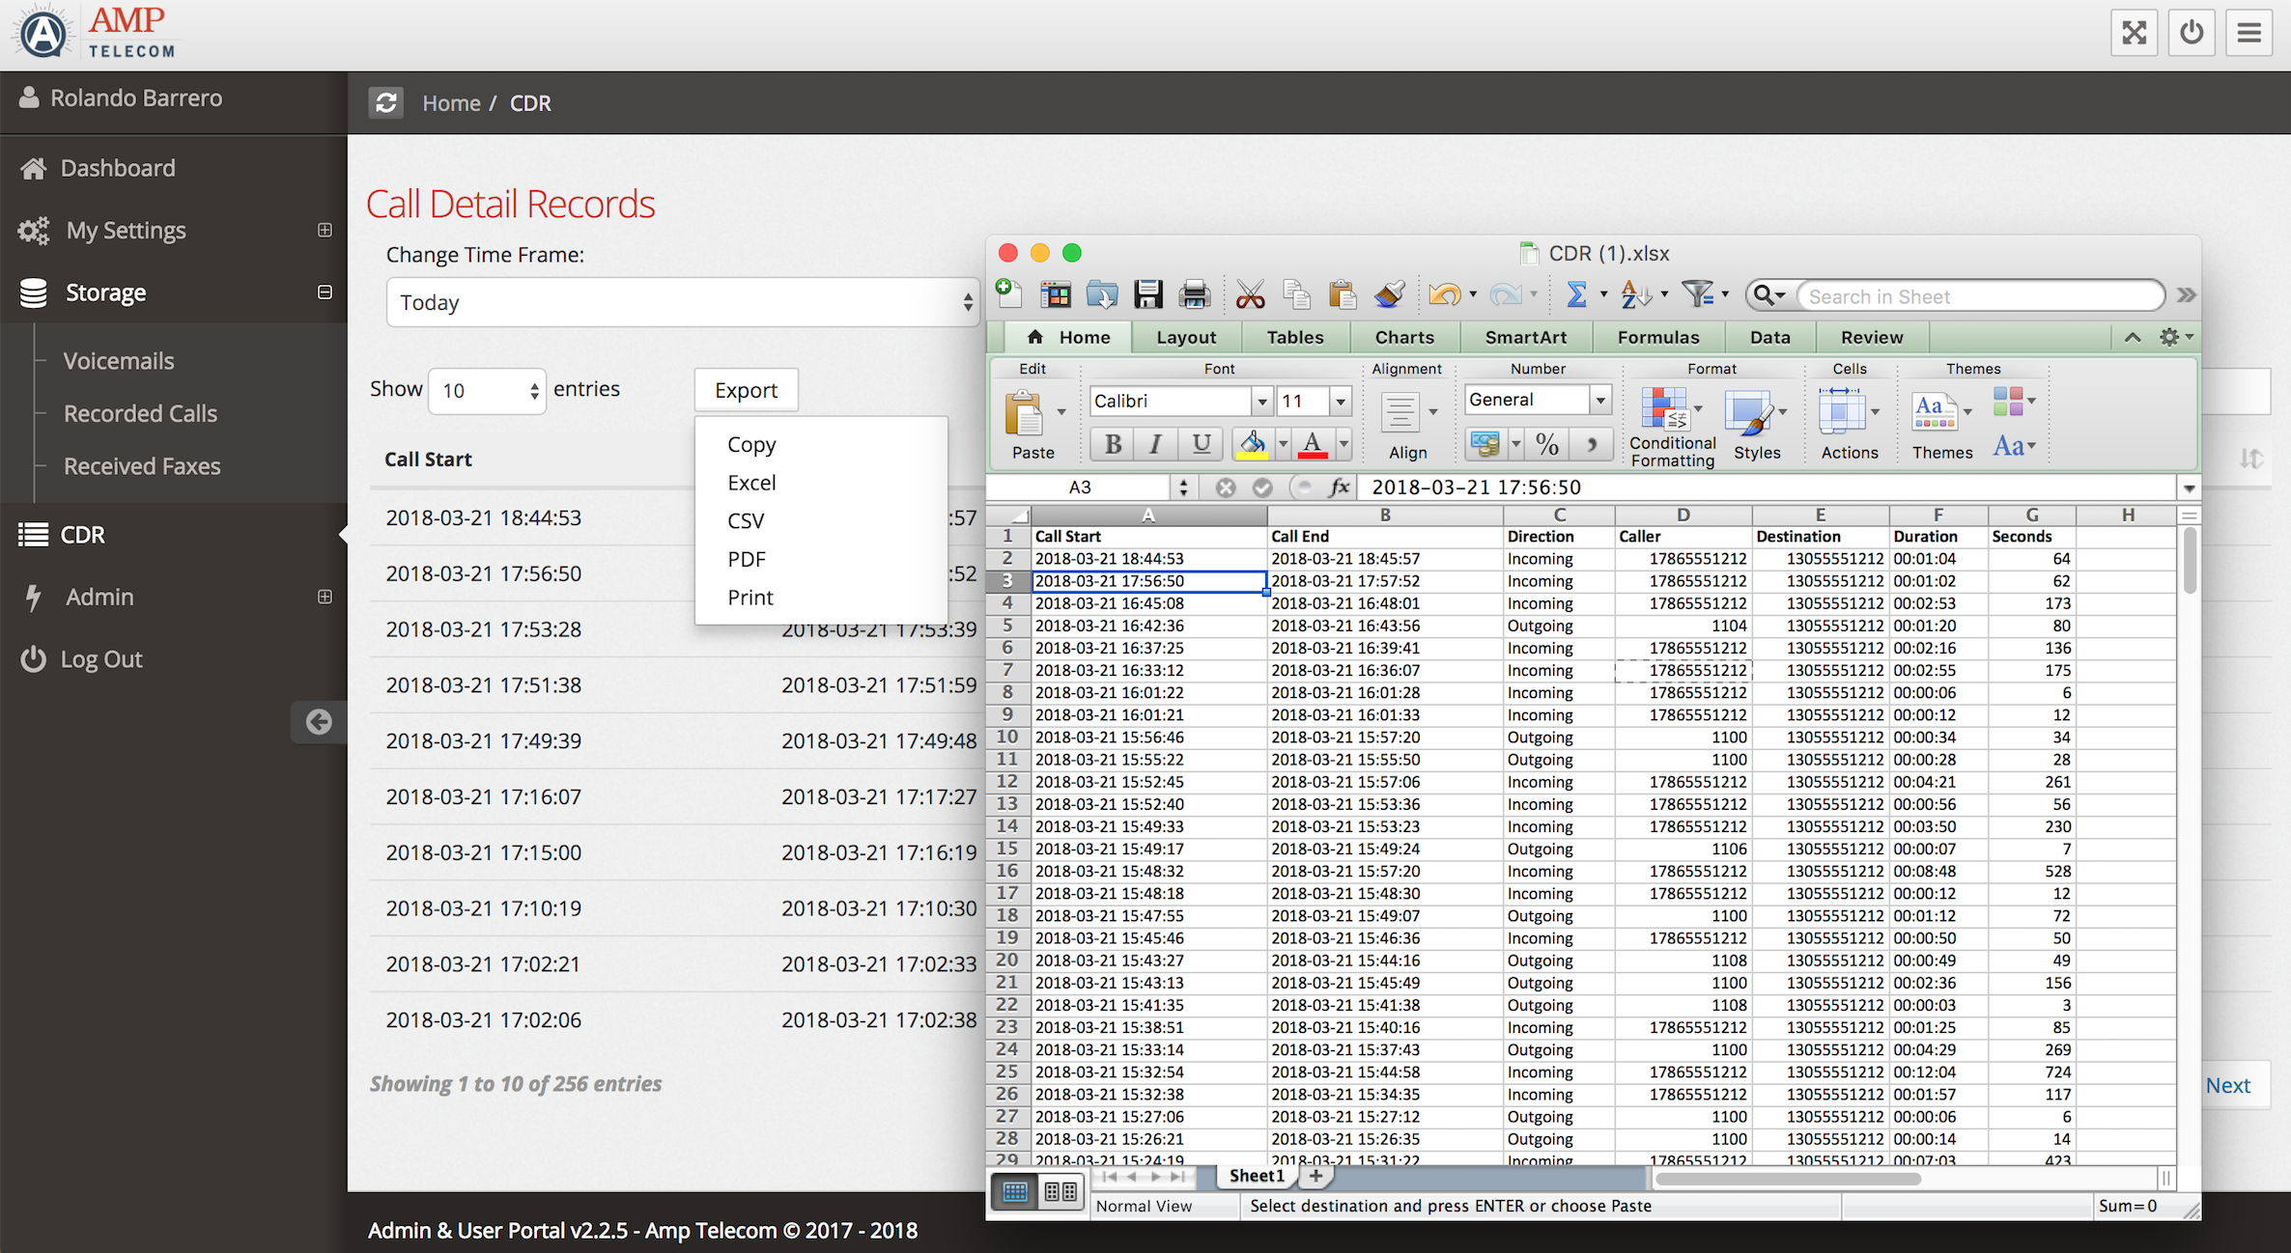
Task: Choose CSV from the Export menu
Action: (x=746, y=521)
